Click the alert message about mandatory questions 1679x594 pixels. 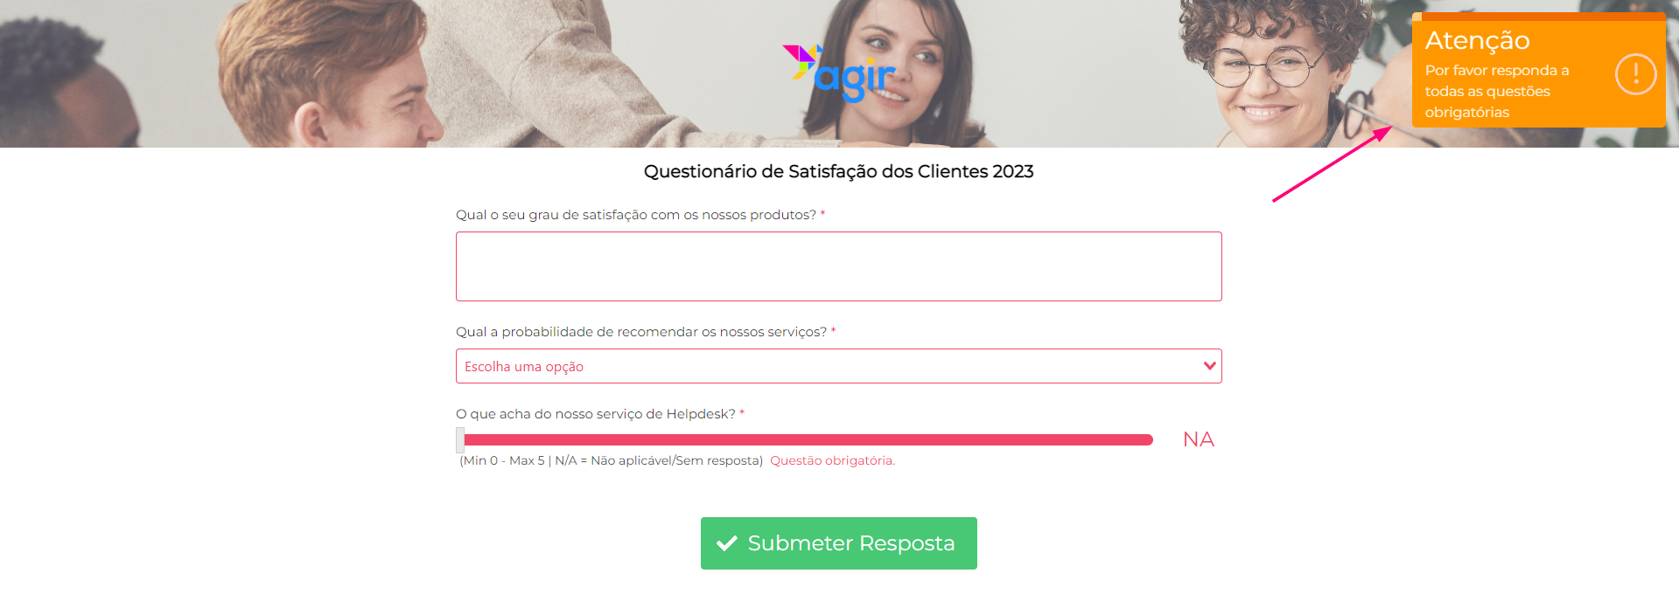tap(1497, 91)
